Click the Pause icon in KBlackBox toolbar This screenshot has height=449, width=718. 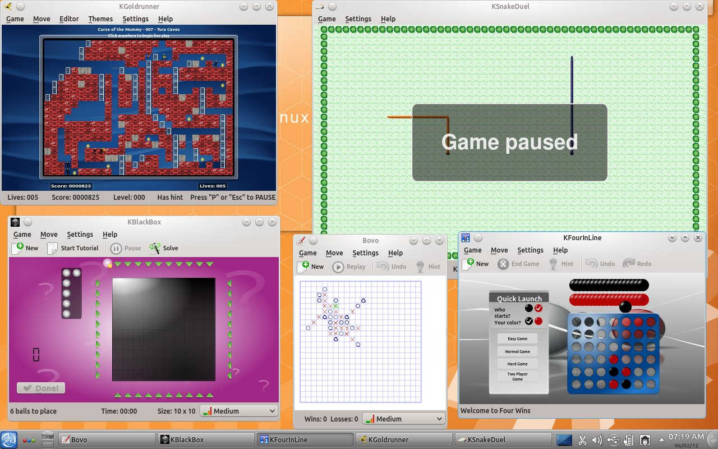[116, 248]
